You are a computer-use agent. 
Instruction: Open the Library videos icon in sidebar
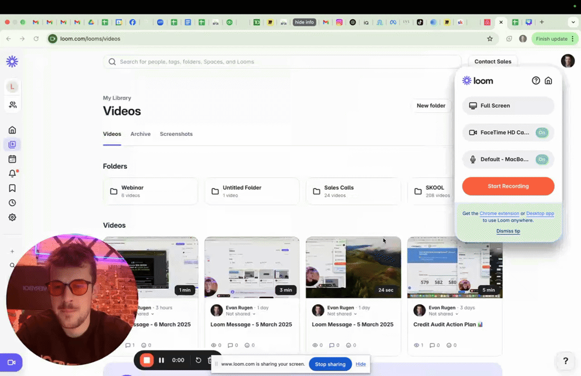click(x=12, y=144)
